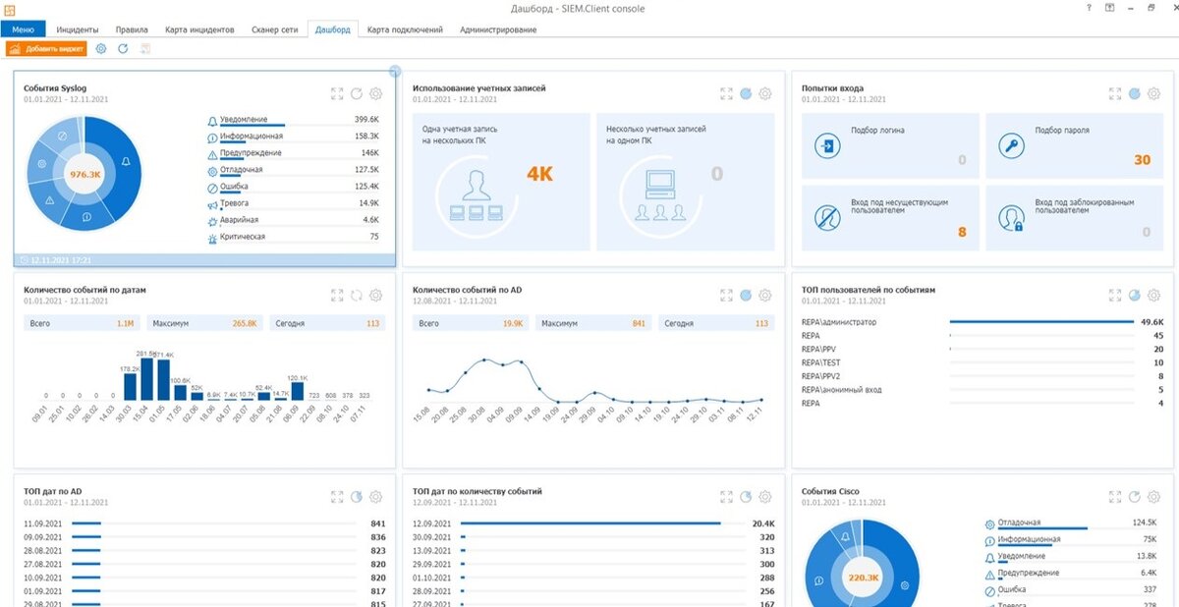This screenshot has height=607, width=1179.
Task: Select Предупреждение row in Syslog legend
Action: (294, 153)
